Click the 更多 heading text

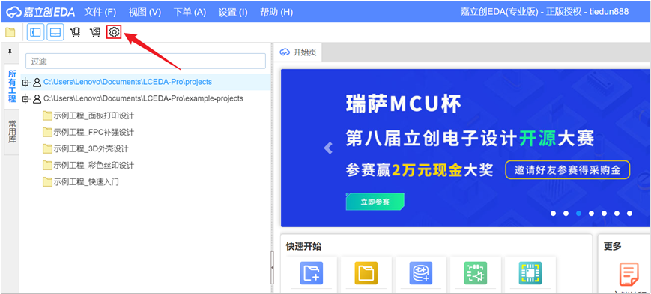pos(612,246)
